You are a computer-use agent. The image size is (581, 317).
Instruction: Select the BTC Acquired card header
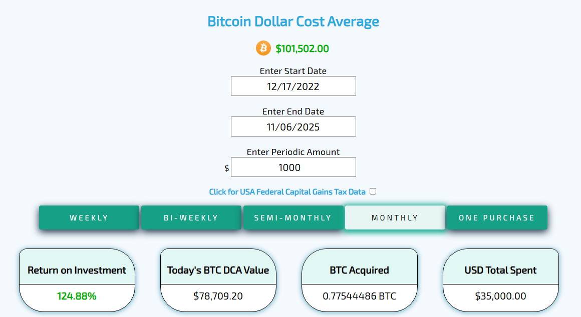[x=359, y=270]
